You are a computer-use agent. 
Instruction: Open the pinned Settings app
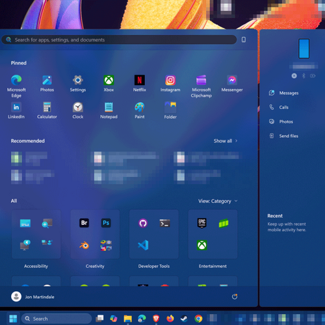78,83
